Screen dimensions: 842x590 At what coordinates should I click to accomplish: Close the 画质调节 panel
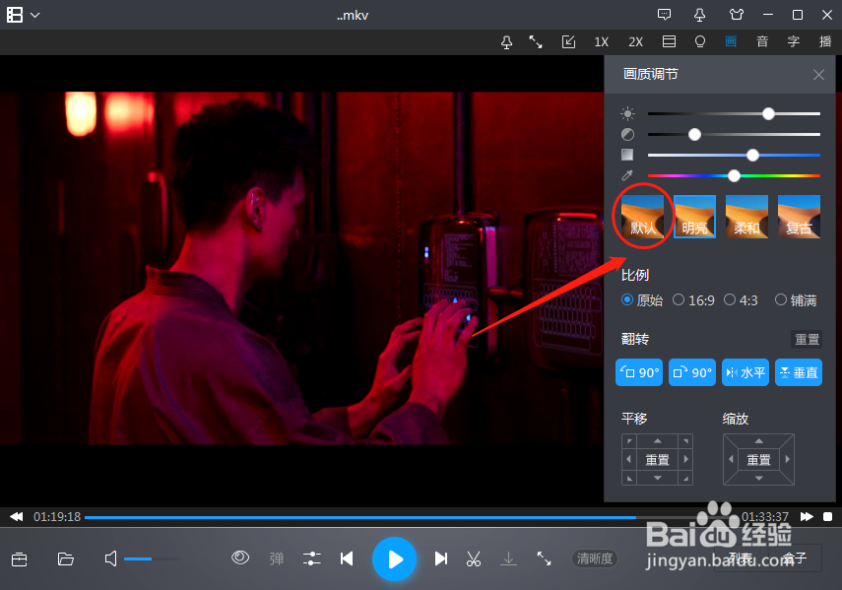[818, 75]
